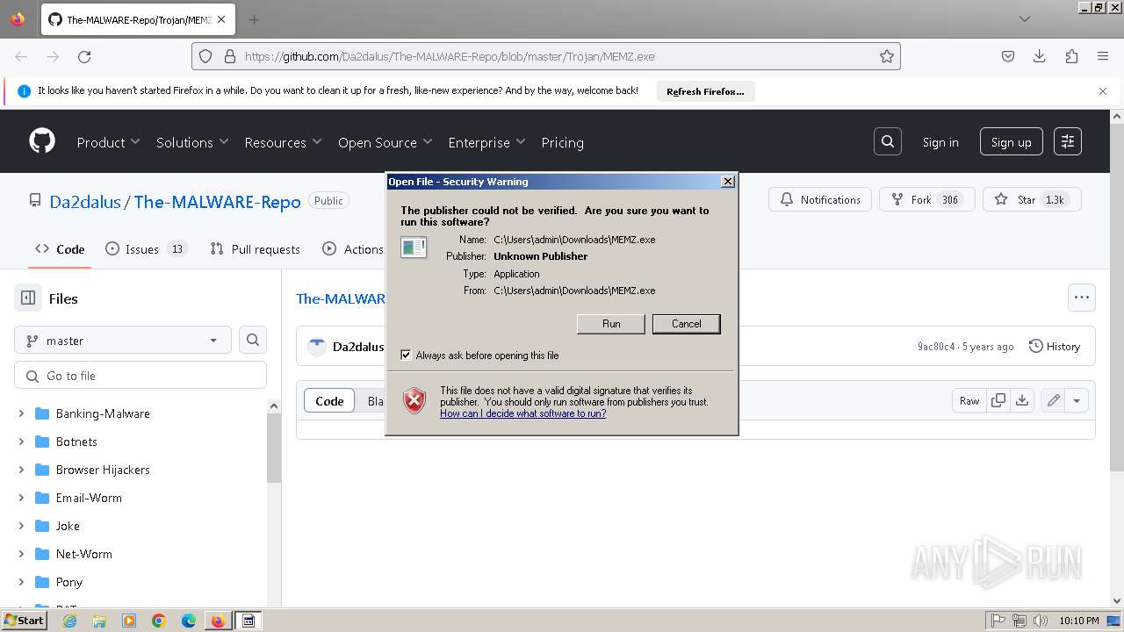Expand the Resources menu

(x=283, y=142)
